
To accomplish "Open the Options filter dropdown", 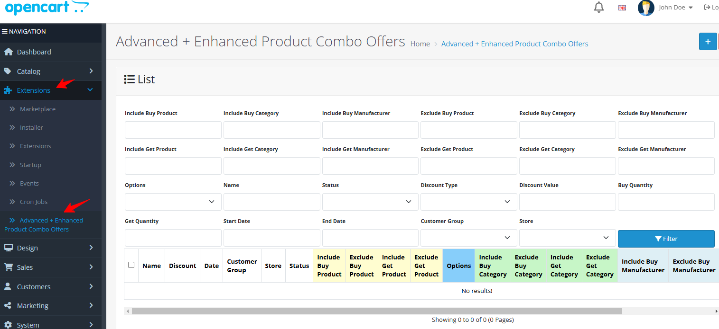I will 173,202.
